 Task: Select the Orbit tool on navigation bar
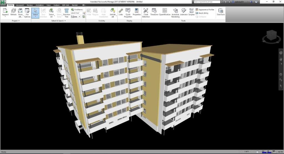[281, 74]
